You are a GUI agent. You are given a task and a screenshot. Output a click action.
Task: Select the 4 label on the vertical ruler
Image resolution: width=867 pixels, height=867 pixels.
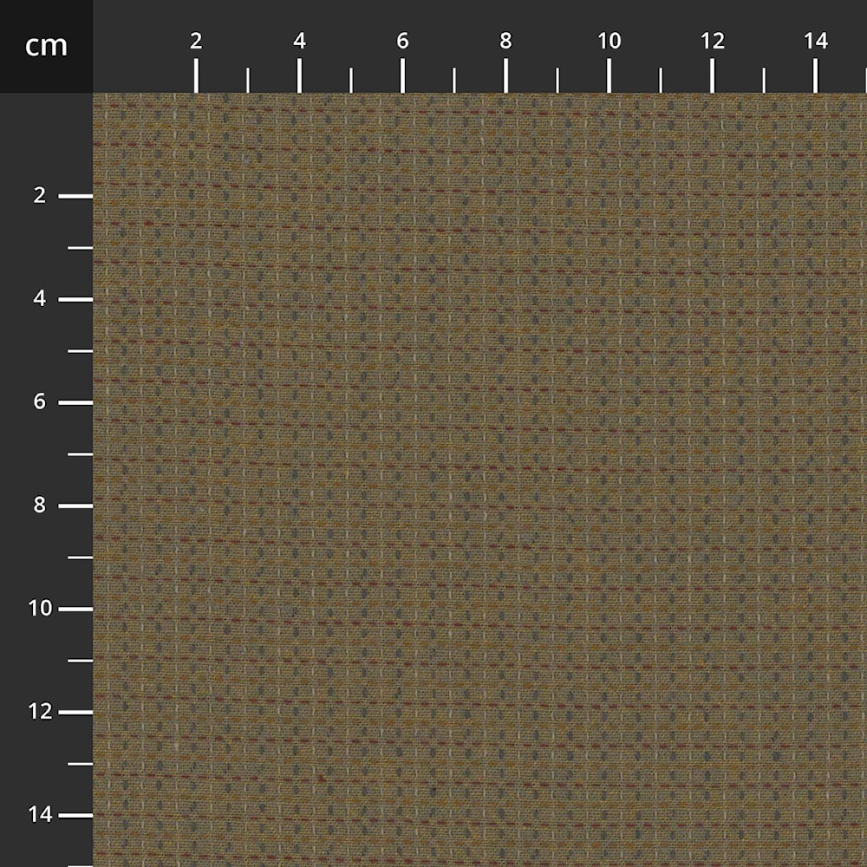coord(40,299)
